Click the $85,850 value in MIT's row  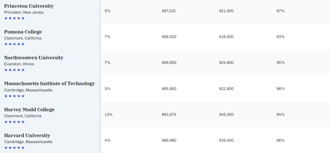pos(169,89)
